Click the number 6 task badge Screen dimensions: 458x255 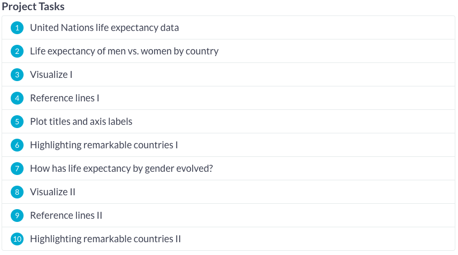17,145
